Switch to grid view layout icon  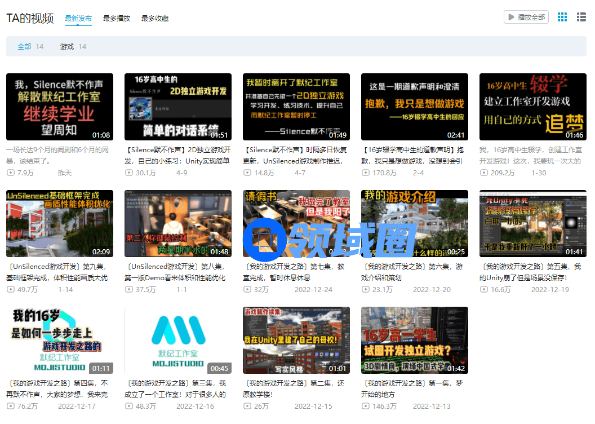click(x=562, y=17)
